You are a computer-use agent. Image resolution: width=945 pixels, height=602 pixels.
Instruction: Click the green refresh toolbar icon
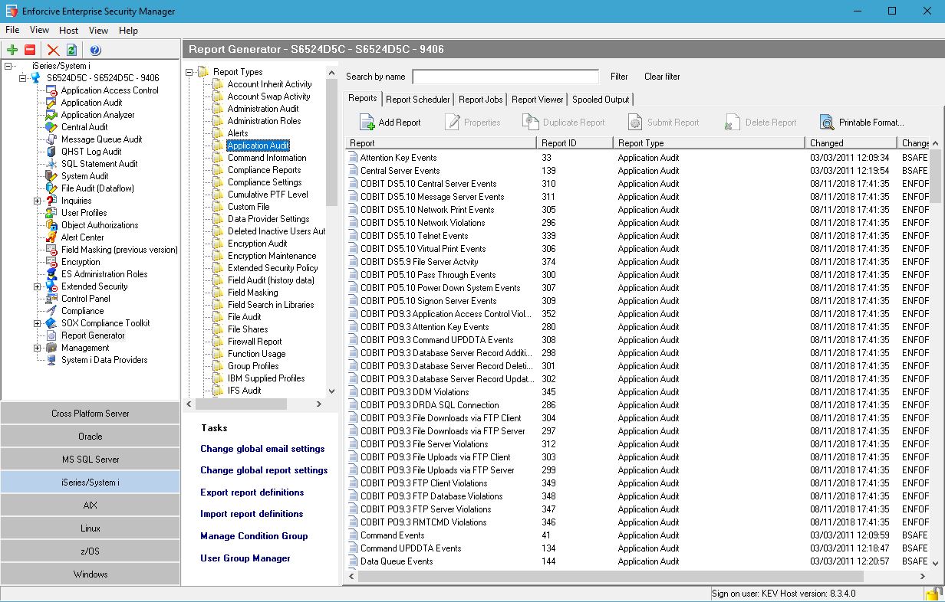point(71,51)
